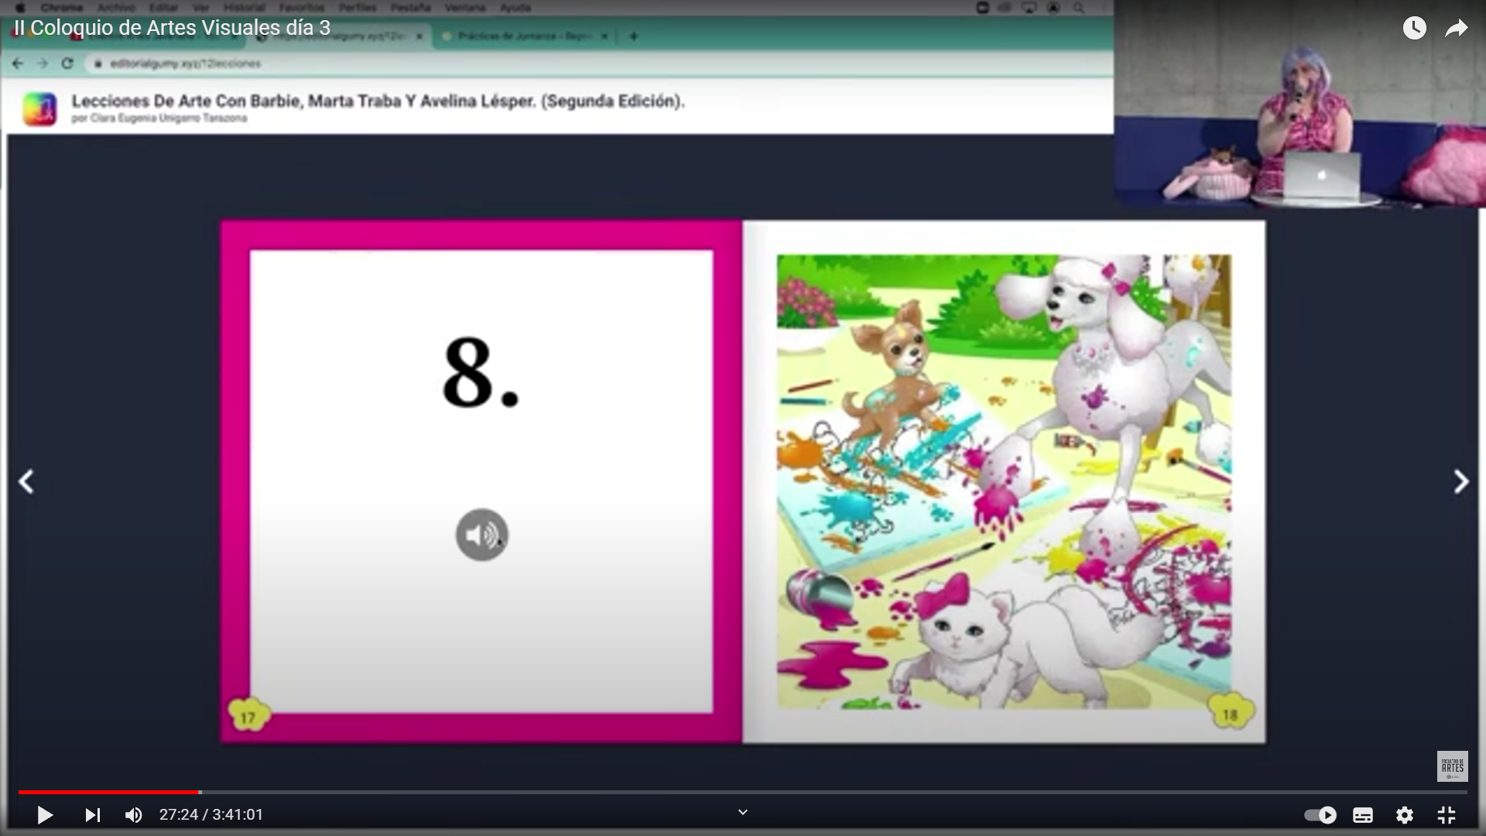1486x836 pixels.
Task: Open the Editar menu
Action: point(163,8)
